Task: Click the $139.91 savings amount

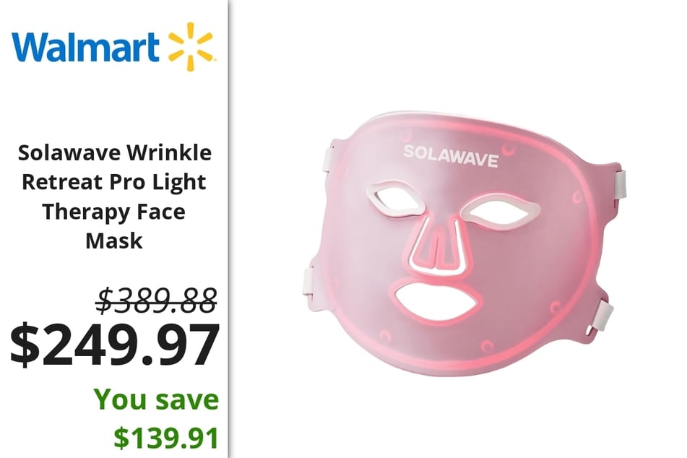Action: [x=166, y=437]
